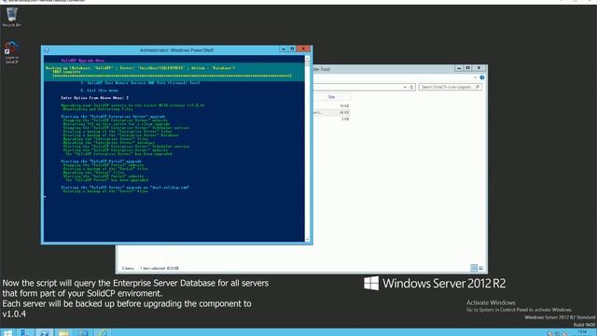This screenshot has width=597, height=336.
Task: Click the taskbar clock in system tray
Action: (582, 333)
